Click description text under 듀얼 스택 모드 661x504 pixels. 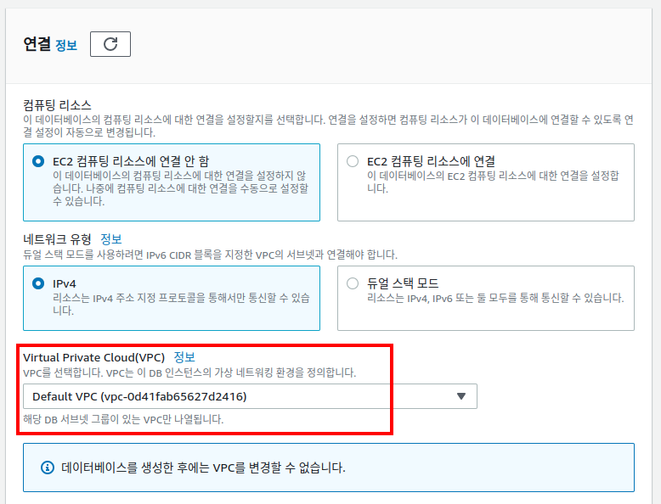[495, 298]
